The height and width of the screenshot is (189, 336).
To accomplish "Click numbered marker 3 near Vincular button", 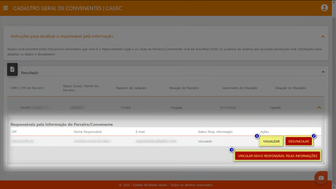I will [x=232, y=150].
